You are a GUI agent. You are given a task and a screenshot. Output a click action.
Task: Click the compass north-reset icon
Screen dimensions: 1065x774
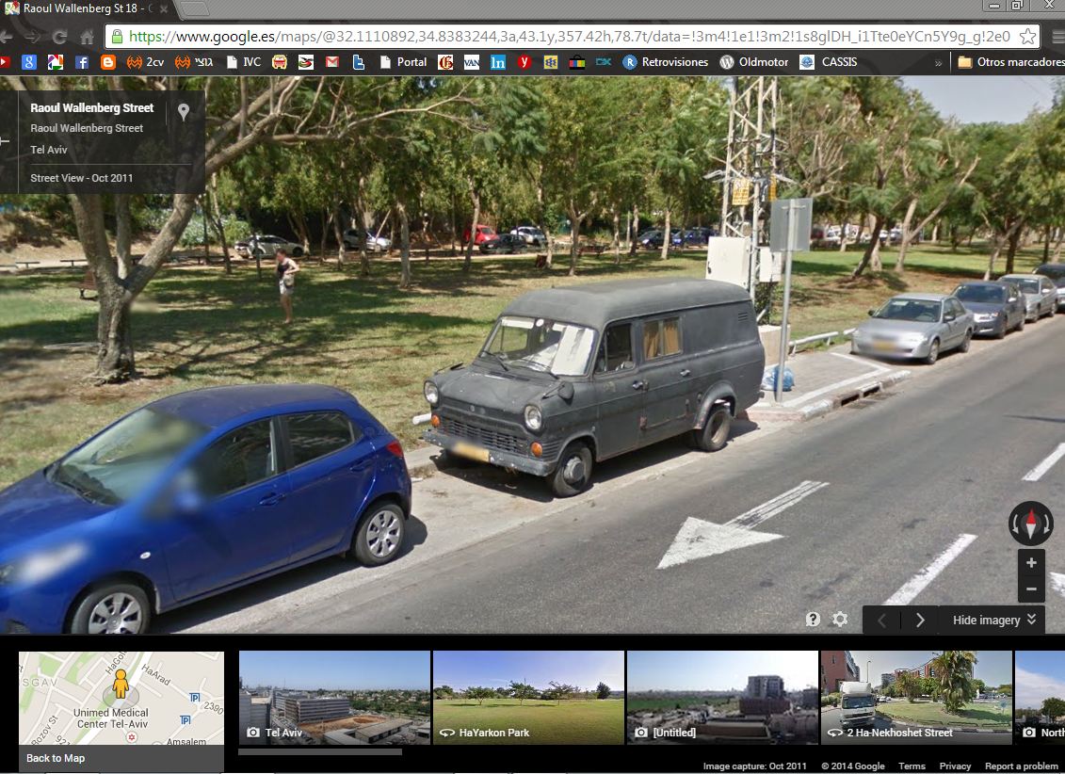tap(1030, 524)
